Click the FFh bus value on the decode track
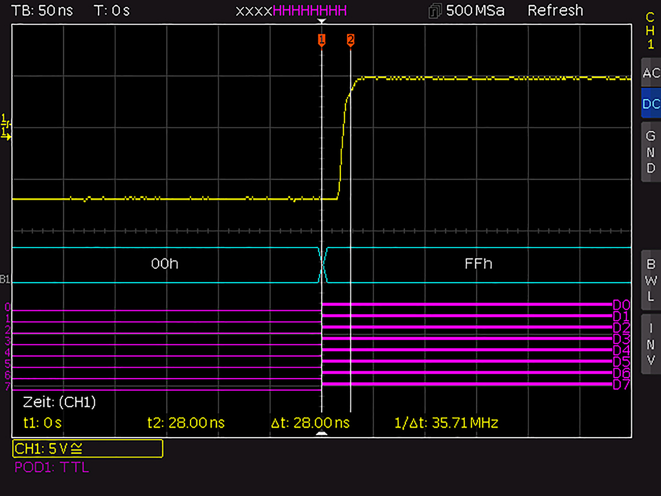 pos(478,264)
